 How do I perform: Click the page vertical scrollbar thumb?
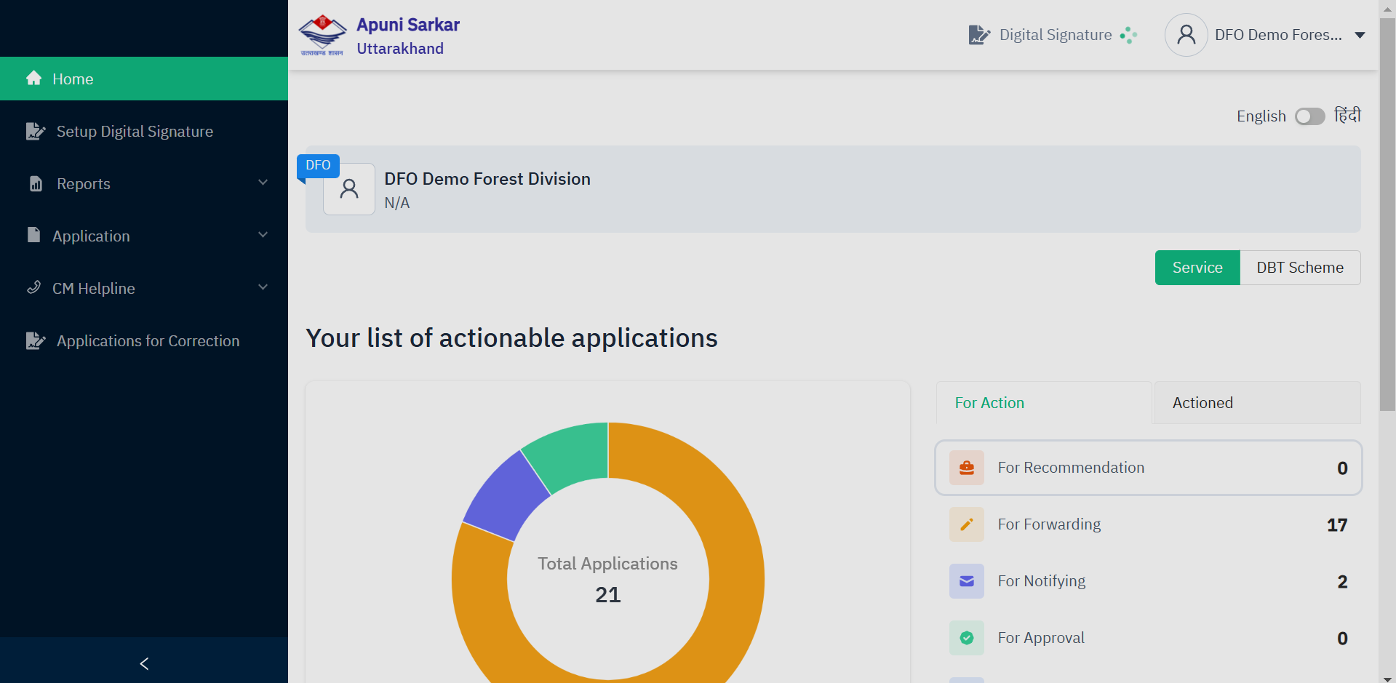pos(1387,215)
